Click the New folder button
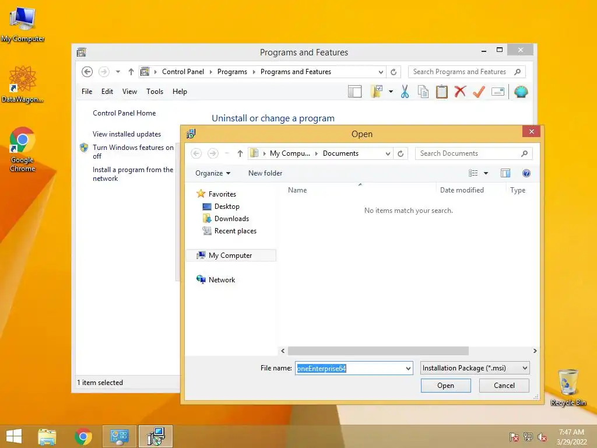Viewport: 597px width, 448px height. tap(265, 173)
